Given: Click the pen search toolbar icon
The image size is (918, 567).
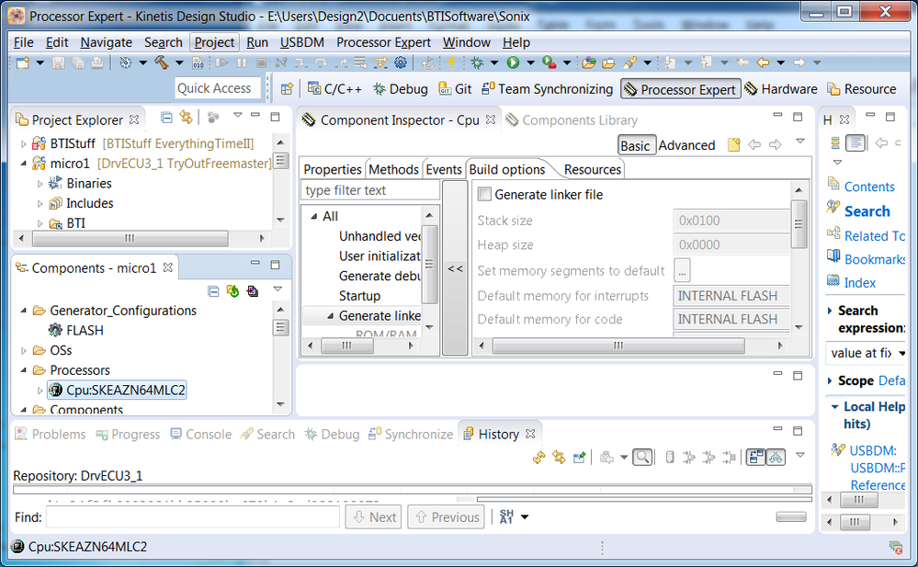Looking at the screenshot, I should pyautogui.click(x=630, y=62).
